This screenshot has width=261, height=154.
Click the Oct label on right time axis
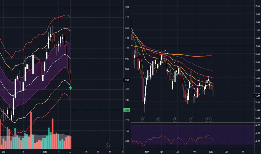click(x=195, y=152)
